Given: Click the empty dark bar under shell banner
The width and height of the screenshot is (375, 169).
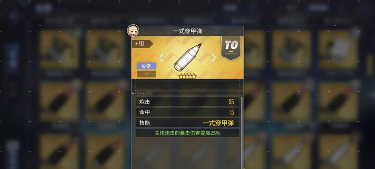Looking at the screenshot, I should pyautogui.click(x=187, y=86).
